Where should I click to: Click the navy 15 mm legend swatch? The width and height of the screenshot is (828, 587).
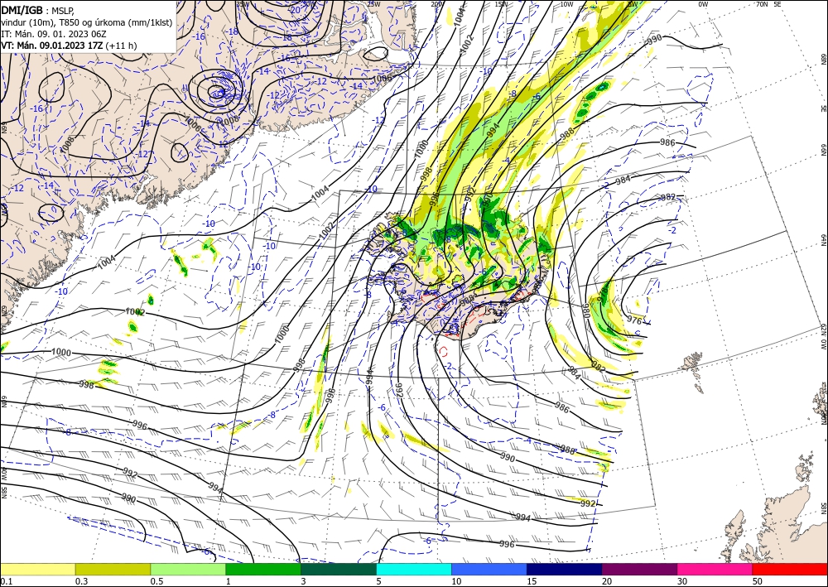(x=565, y=569)
